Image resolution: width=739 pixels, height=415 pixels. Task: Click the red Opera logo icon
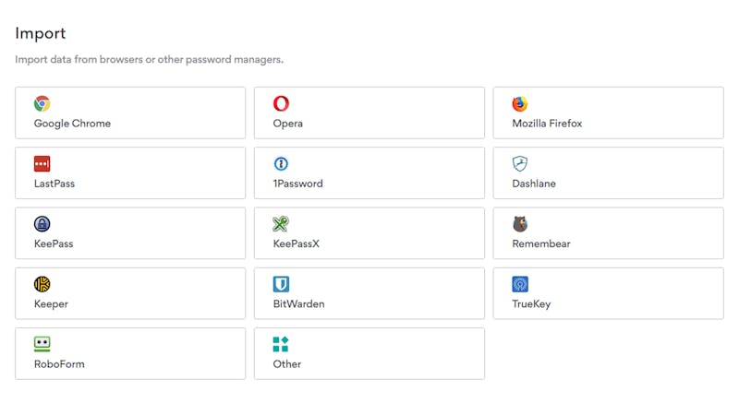click(281, 103)
